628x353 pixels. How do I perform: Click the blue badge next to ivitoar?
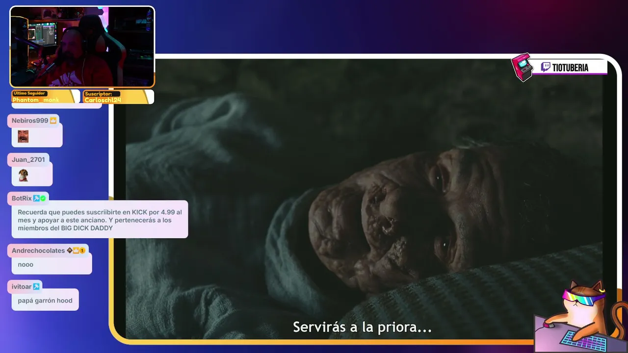tap(36, 286)
